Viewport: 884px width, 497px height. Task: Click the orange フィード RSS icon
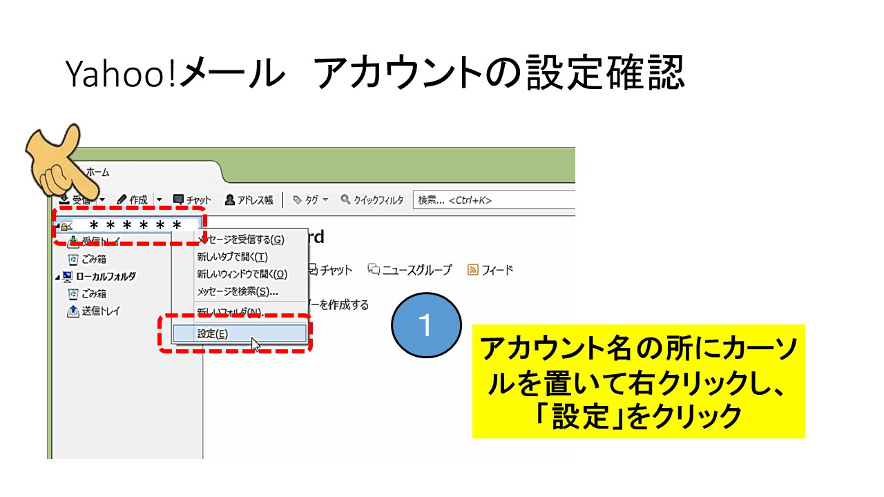(473, 270)
